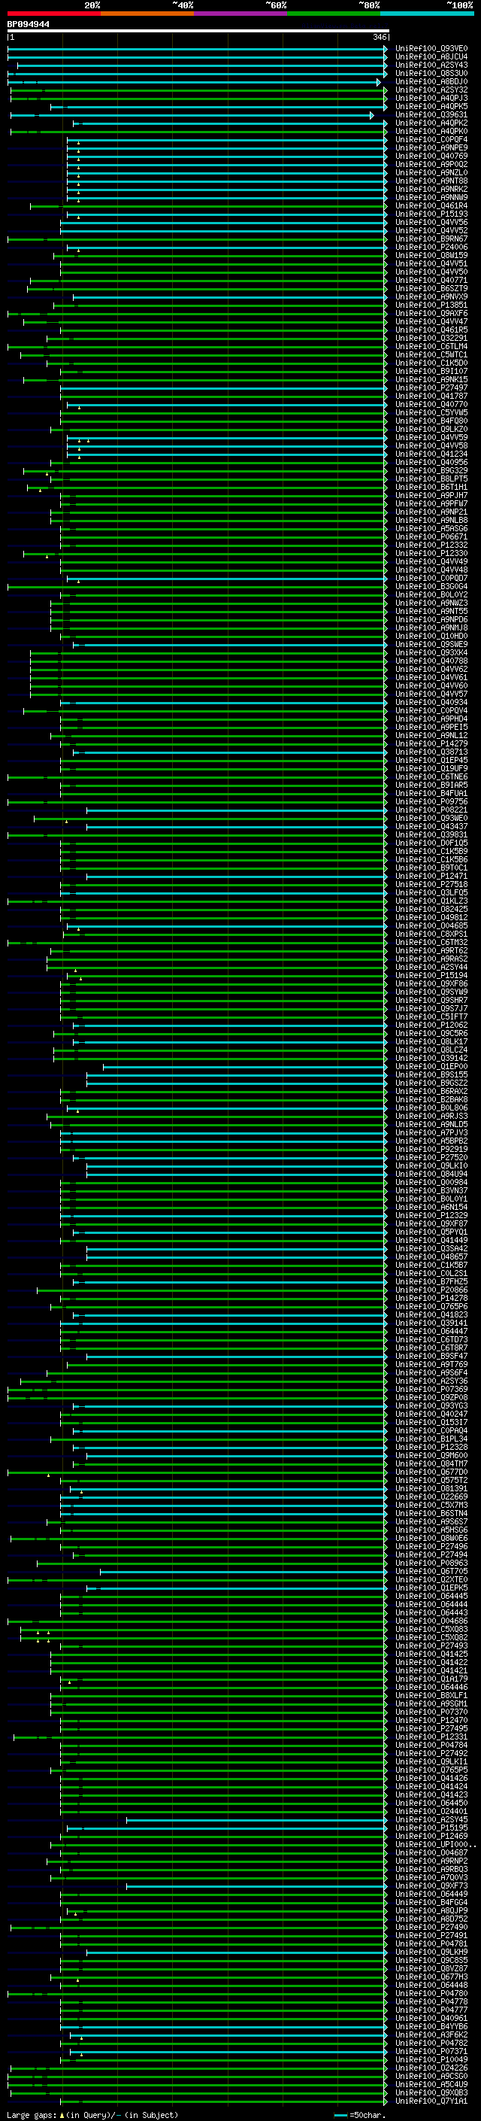This screenshot has width=481, height=2121.
Task: Click label UniRef100_B9S155
Action: 431,1074
